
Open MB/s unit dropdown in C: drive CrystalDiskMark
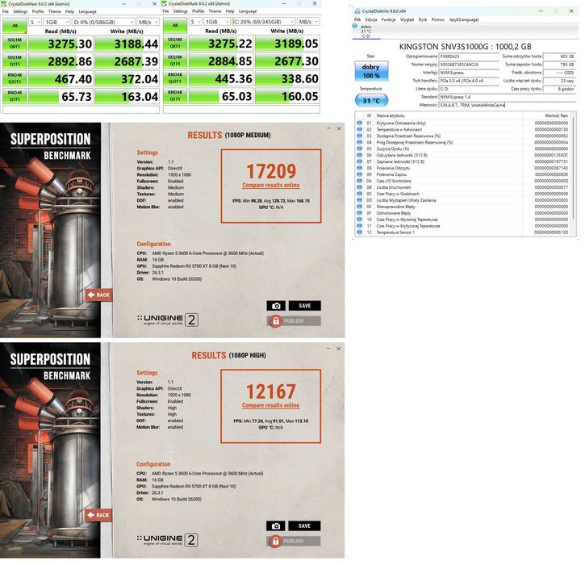[x=308, y=22]
